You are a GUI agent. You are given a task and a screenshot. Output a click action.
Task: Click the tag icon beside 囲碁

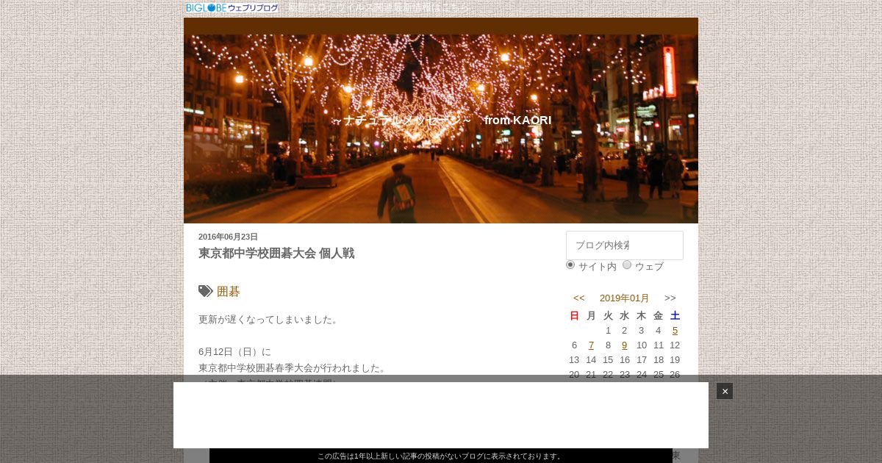pyautogui.click(x=206, y=291)
